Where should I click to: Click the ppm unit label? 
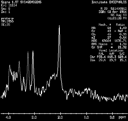click(122, 117)
